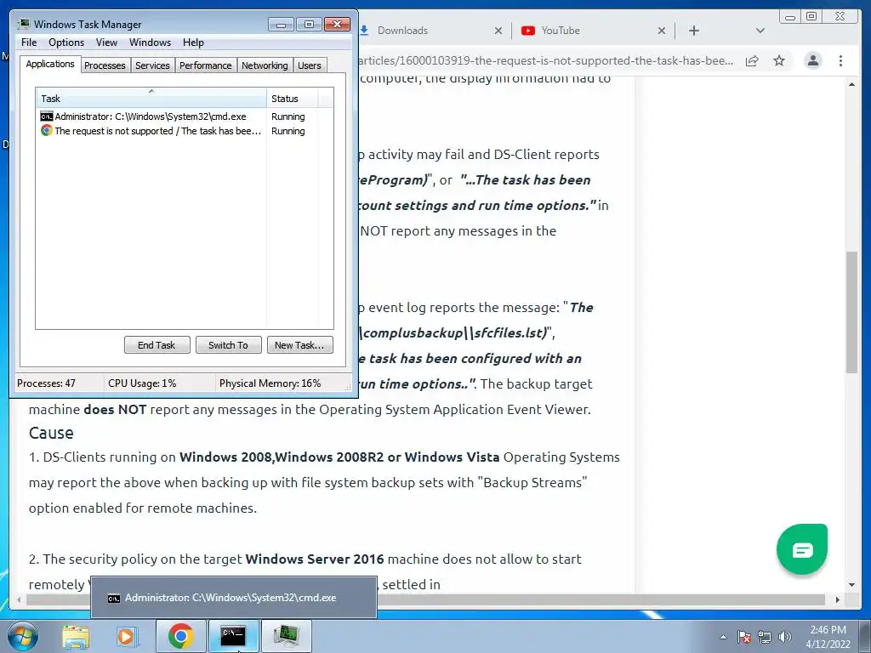Click the Chrome icon in task list
This screenshot has width=871, height=653.
tap(47, 130)
